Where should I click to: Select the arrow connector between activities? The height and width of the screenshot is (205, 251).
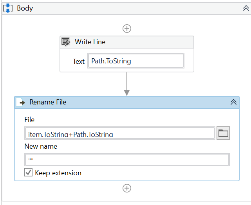point(126,84)
